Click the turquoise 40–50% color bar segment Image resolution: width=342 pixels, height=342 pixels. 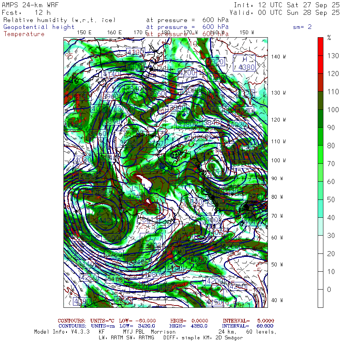click(x=320, y=209)
